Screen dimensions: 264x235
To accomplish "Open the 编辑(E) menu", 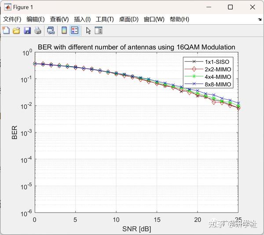I will tap(36, 19).
